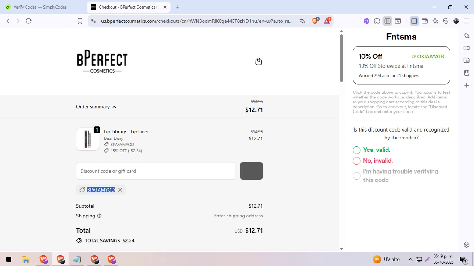Open the Windows Start menu
474x266 pixels.
[x=9, y=259]
